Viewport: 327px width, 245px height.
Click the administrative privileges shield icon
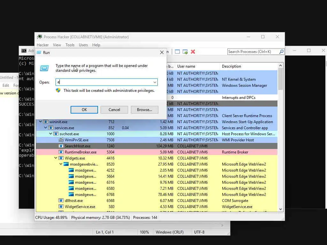[x=58, y=90]
